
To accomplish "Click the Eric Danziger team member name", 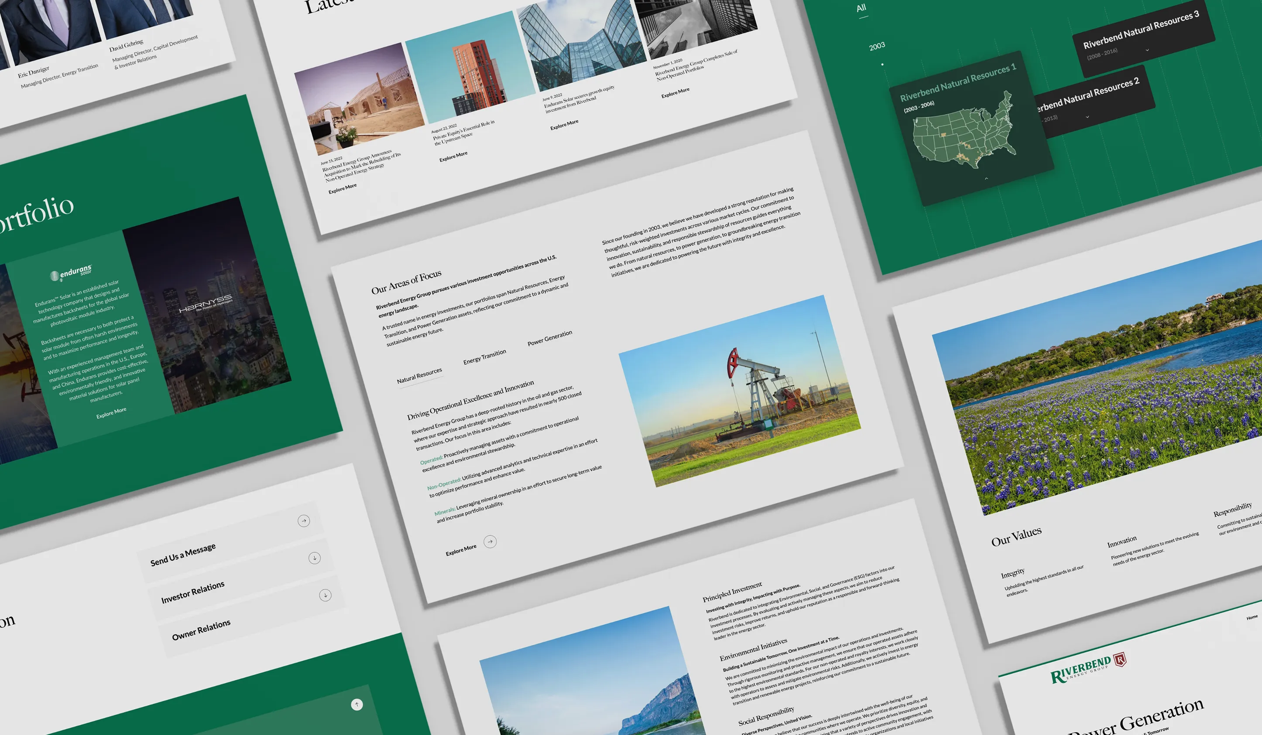I will (34, 71).
